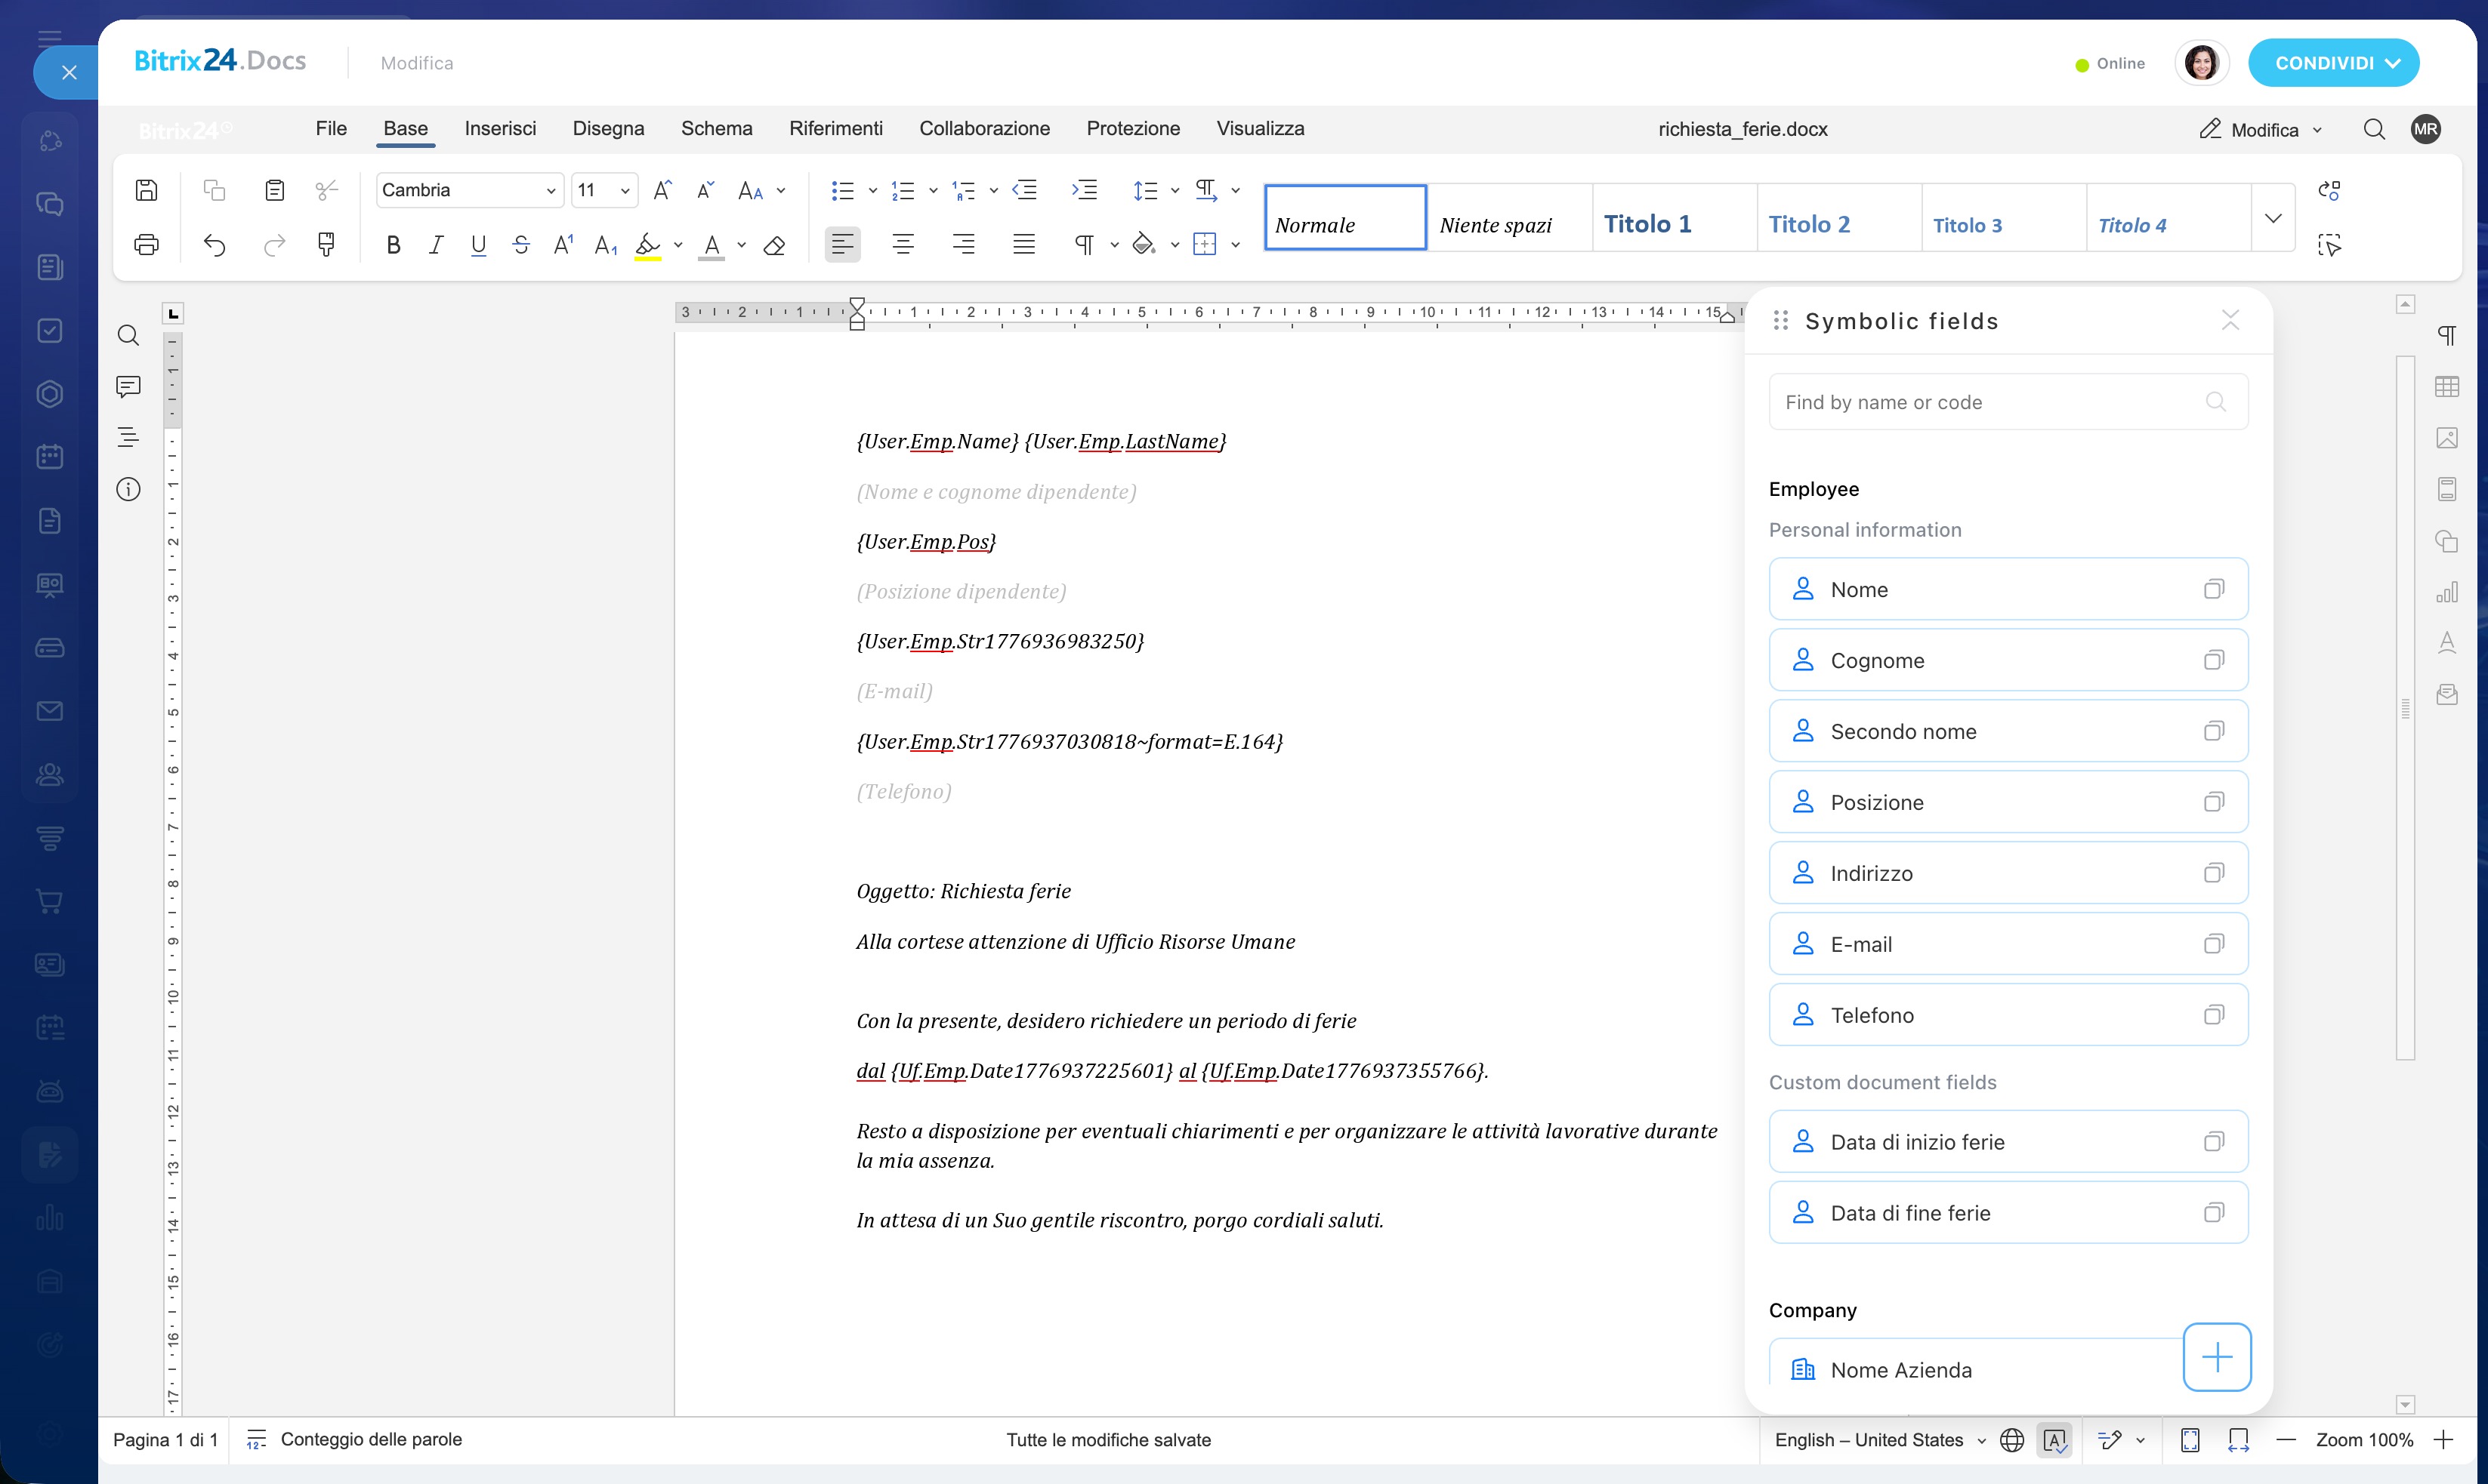
Task: Click the Clear formatting eraser icon
Action: click(774, 245)
